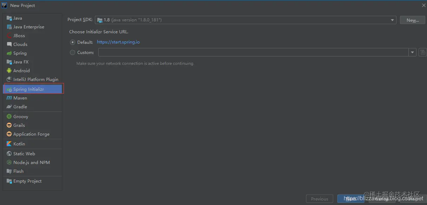Select the Java FX entry text

tap(21, 62)
